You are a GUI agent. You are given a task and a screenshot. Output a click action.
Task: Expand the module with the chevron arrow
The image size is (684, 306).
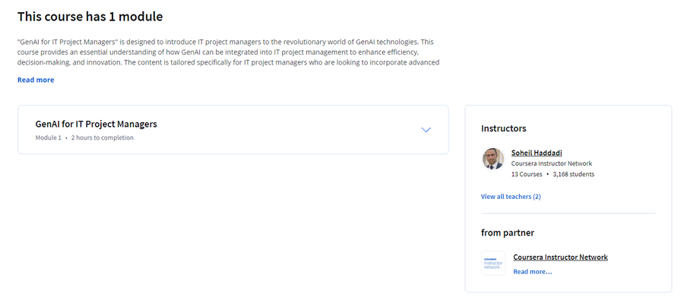pyautogui.click(x=426, y=130)
